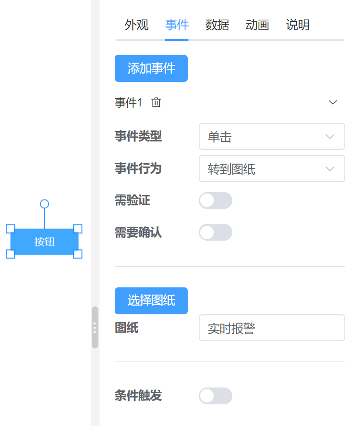Viewport: 350px width, 426px height.
Task: Click the 选择图纸 button
Action: pos(151,301)
